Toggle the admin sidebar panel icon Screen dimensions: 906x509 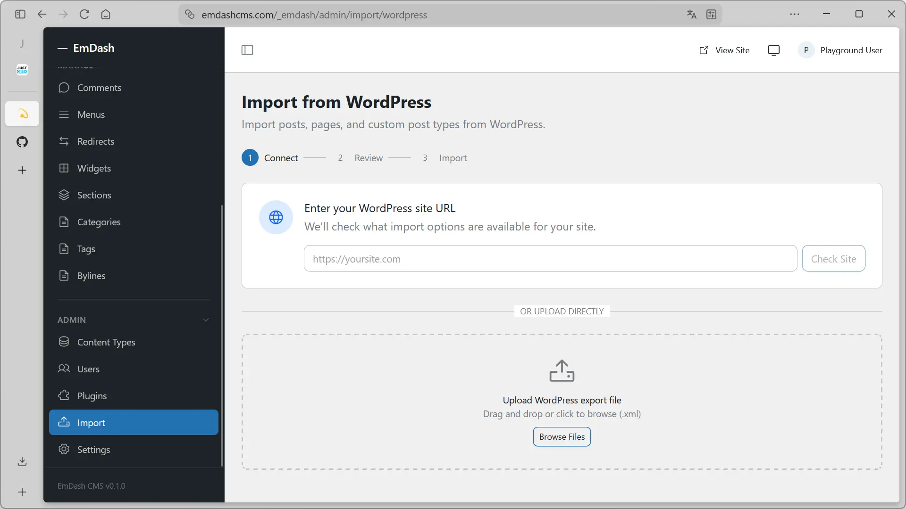[247, 50]
